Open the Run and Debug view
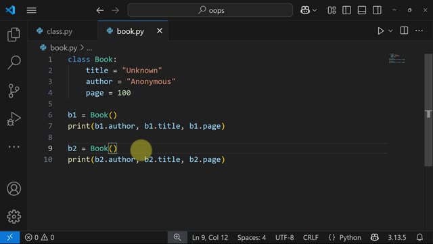Viewport: 433px width, 244px height. 14,119
